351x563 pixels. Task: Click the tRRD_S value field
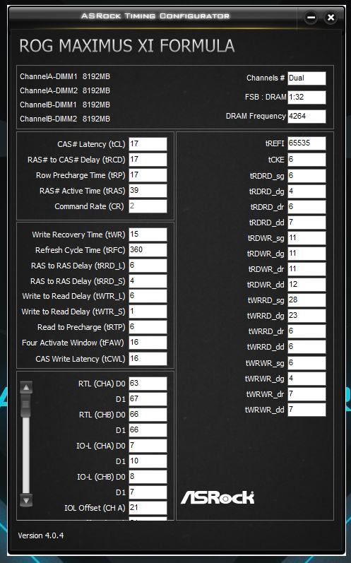148,281
